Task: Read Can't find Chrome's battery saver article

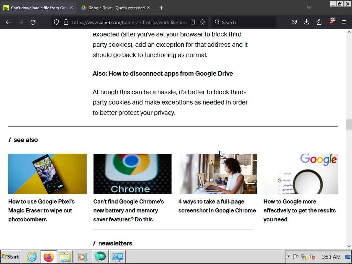Action: (x=129, y=211)
